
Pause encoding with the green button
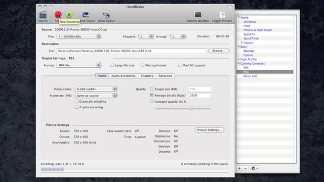pyautogui.click(x=69, y=15)
